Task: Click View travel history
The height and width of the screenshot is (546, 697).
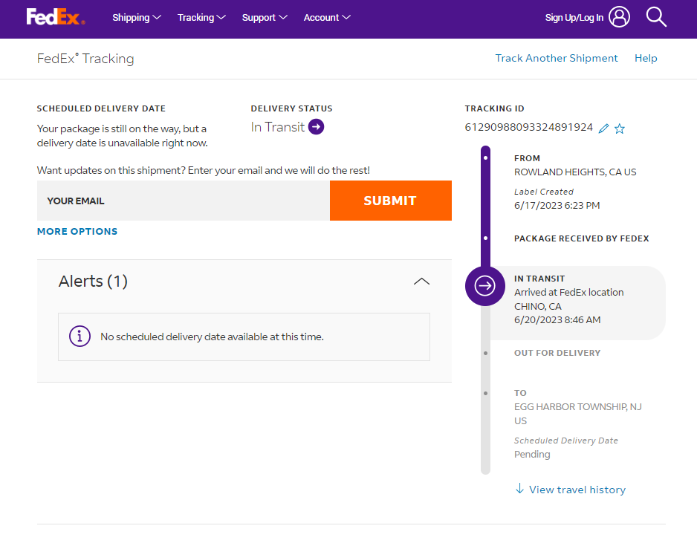Action: 571,490
